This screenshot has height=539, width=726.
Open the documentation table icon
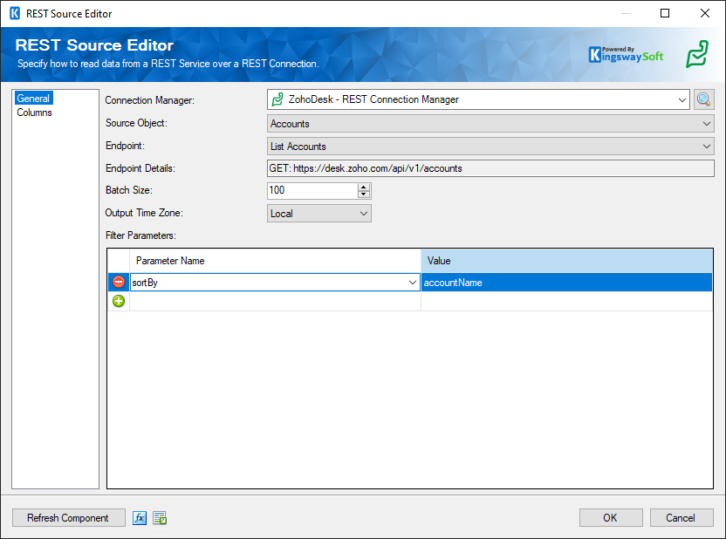tap(160, 518)
